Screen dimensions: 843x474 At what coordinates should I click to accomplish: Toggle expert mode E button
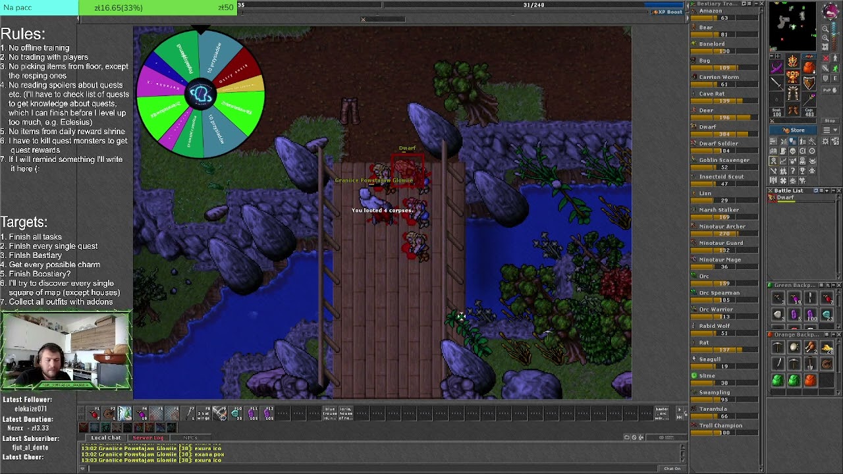coord(835,78)
